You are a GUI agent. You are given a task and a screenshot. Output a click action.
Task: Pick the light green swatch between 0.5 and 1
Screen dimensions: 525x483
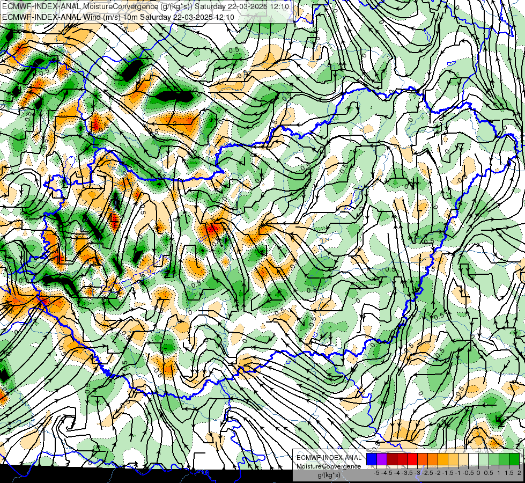click(x=494, y=459)
